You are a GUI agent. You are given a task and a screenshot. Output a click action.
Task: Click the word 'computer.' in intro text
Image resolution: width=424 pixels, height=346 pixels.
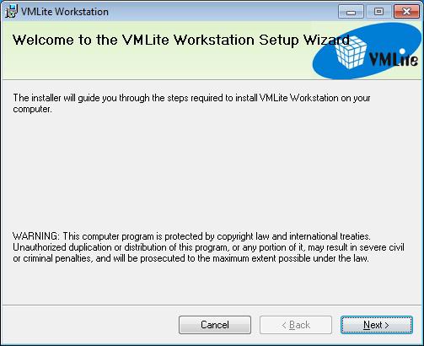coord(32,110)
